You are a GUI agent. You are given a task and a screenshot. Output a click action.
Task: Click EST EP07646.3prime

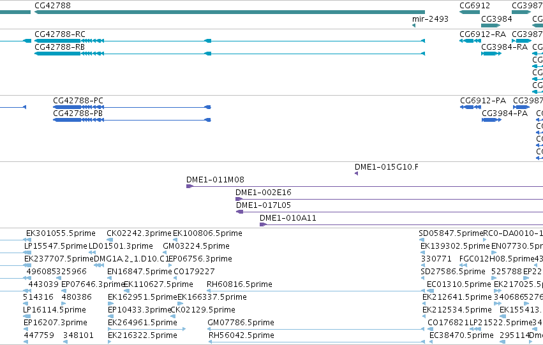(63, 291)
